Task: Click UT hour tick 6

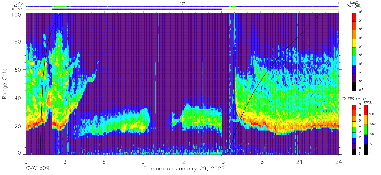Action: 104,162
